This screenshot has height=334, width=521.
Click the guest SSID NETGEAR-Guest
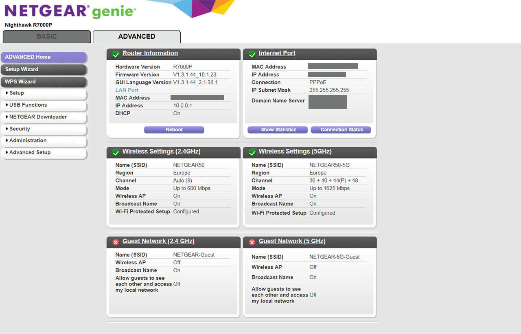pos(194,255)
